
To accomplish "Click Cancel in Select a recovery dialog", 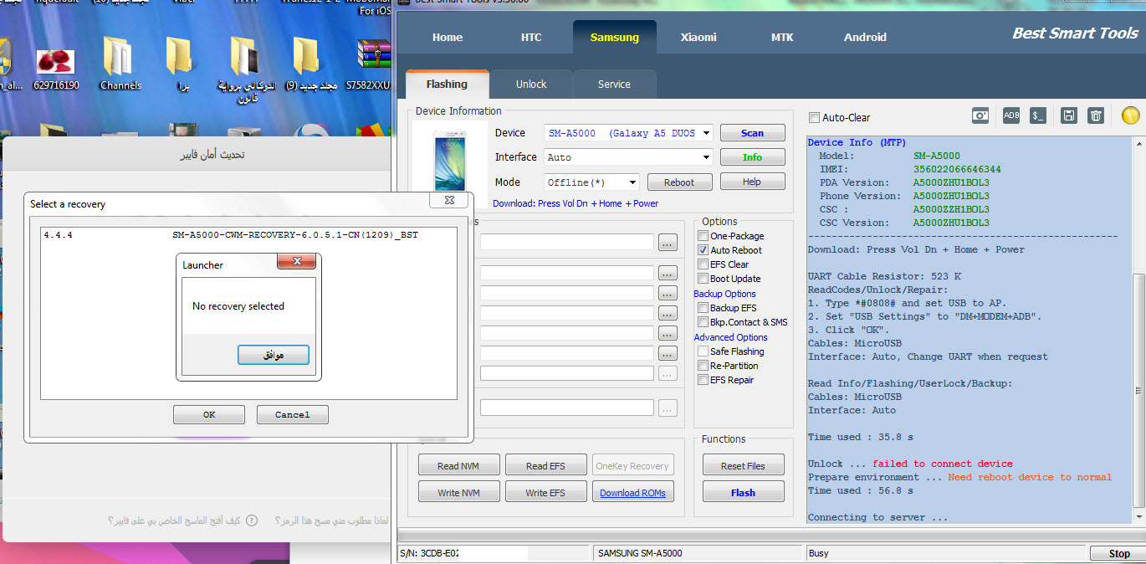I will pos(293,414).
